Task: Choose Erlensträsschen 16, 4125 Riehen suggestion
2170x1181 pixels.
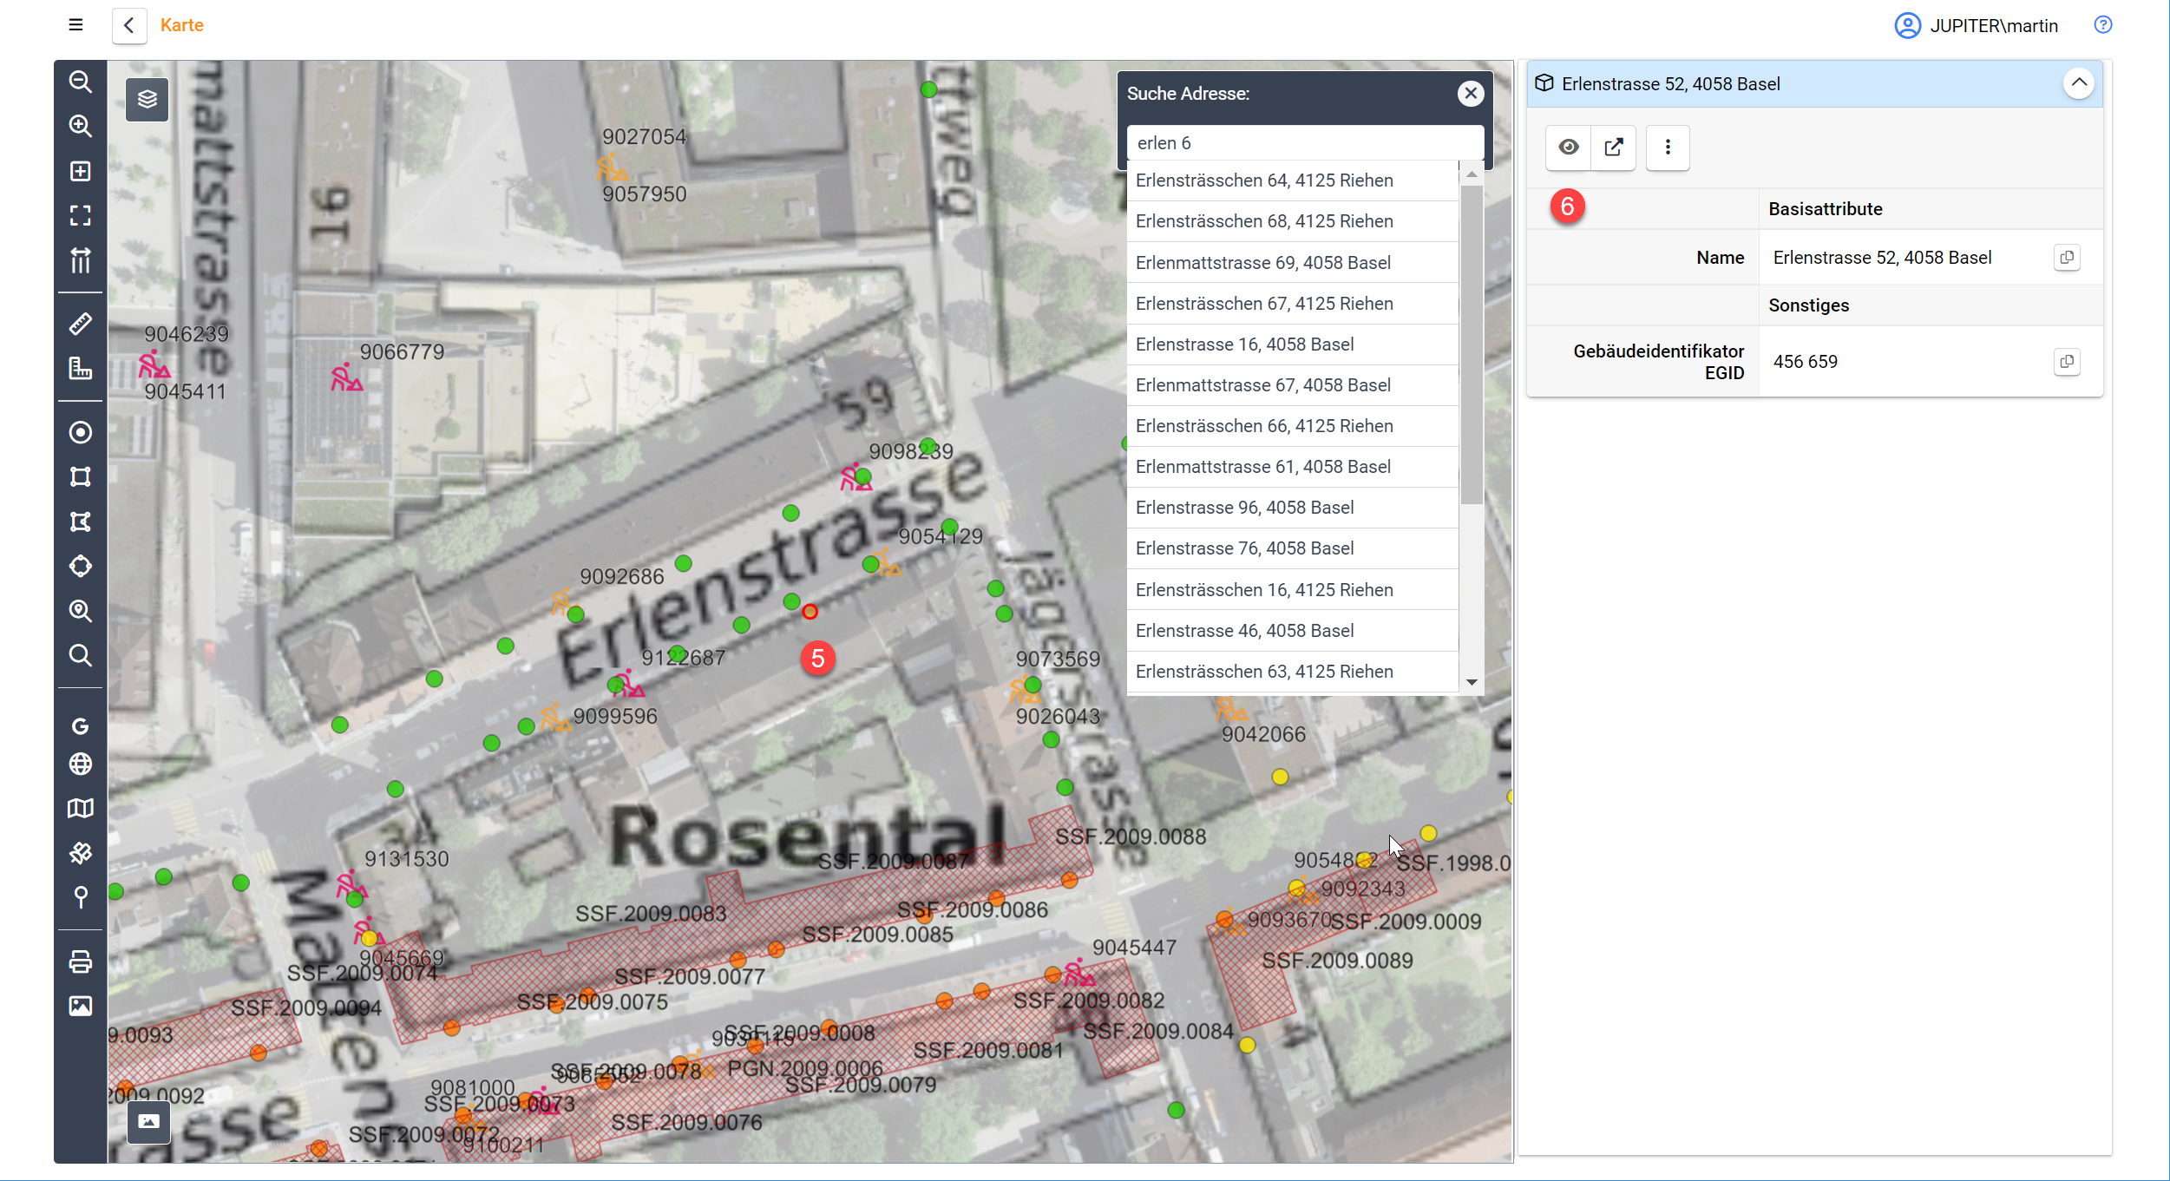Action: (x=1293, y=590)
